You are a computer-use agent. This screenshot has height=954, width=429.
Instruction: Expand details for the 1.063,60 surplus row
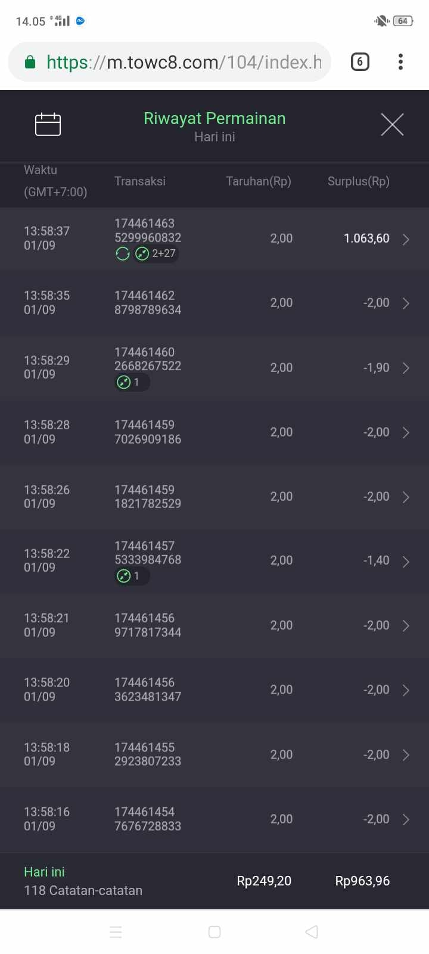[x=406, y=239]
